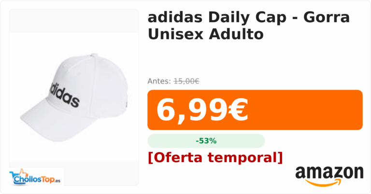Click the thumbs-up in ChollosTop logo

[x=24, y=173]
